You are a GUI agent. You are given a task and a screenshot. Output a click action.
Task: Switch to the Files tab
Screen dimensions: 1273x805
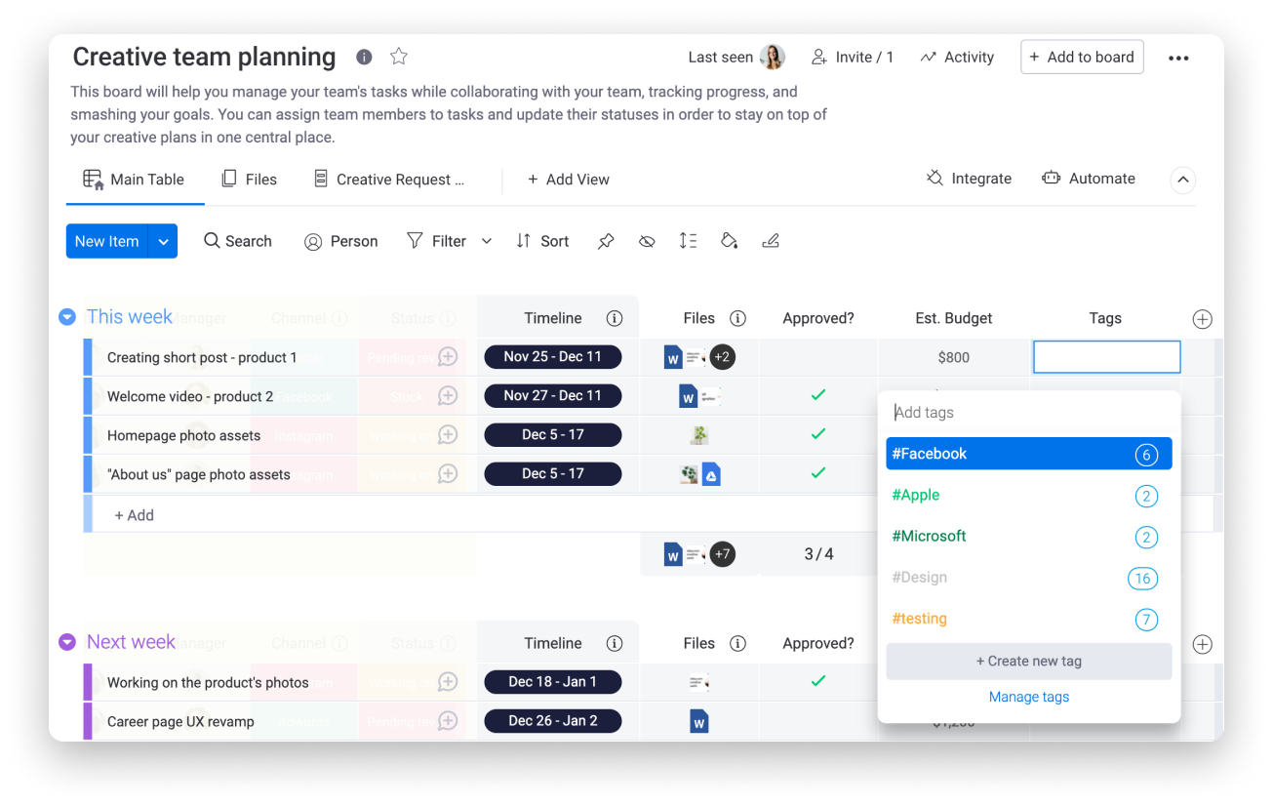pyautogui.click(x=250, y=180)
